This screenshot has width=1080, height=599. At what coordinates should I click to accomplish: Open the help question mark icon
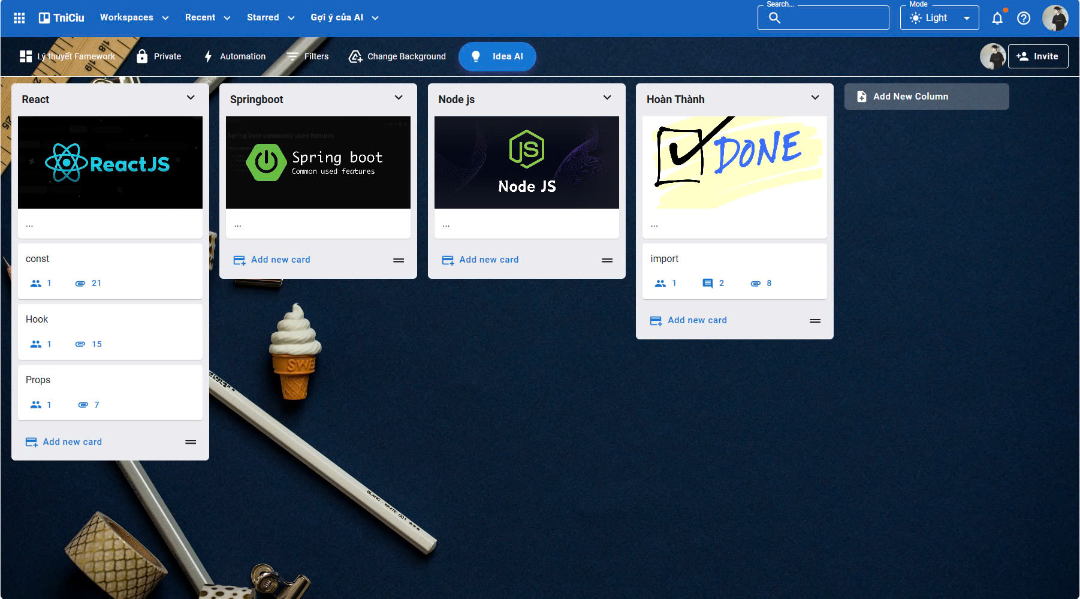coord(1024,18)
